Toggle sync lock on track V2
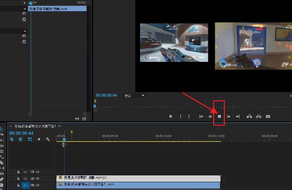This screenshot has width=292, height=190. (x=32, y=179)
